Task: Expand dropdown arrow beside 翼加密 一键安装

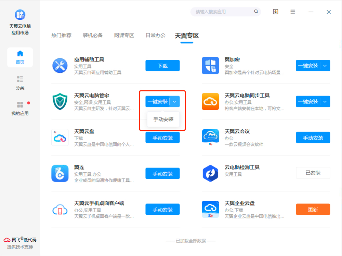Action: 325,66
